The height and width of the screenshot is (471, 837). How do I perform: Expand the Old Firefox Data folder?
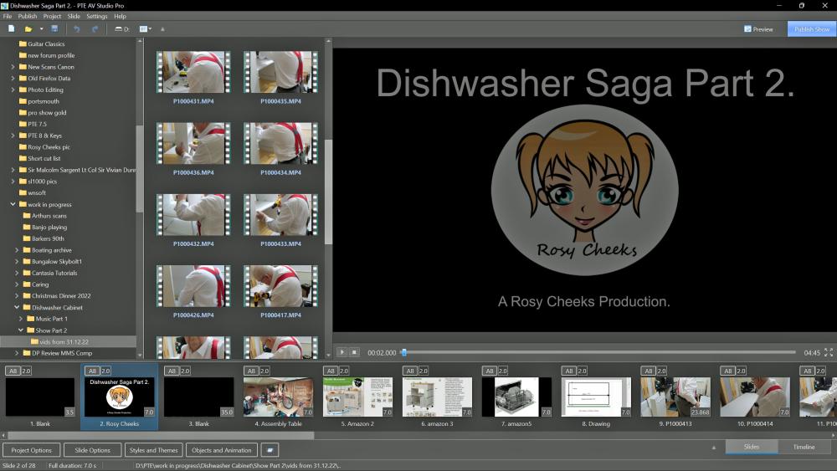[13, 78]
